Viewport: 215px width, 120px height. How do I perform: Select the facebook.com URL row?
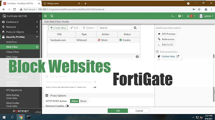click(x=93, y=40)
